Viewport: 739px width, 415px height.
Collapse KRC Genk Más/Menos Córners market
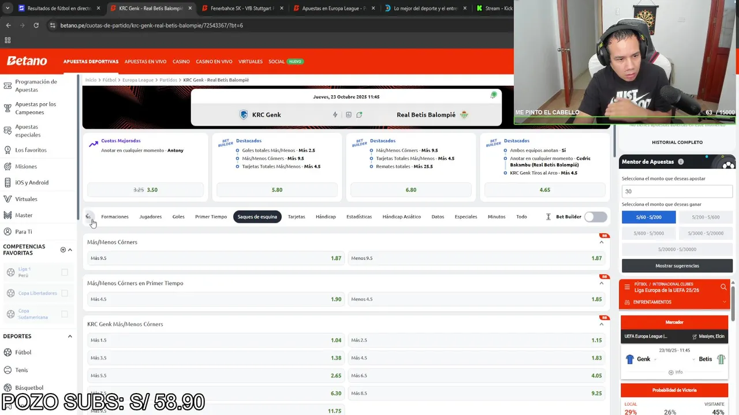602,324
